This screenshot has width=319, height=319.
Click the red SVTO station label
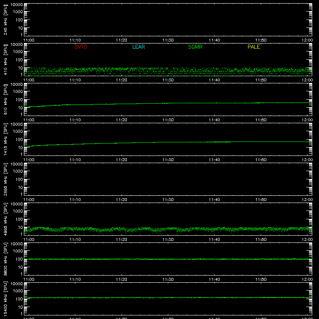tap(81, 47)
